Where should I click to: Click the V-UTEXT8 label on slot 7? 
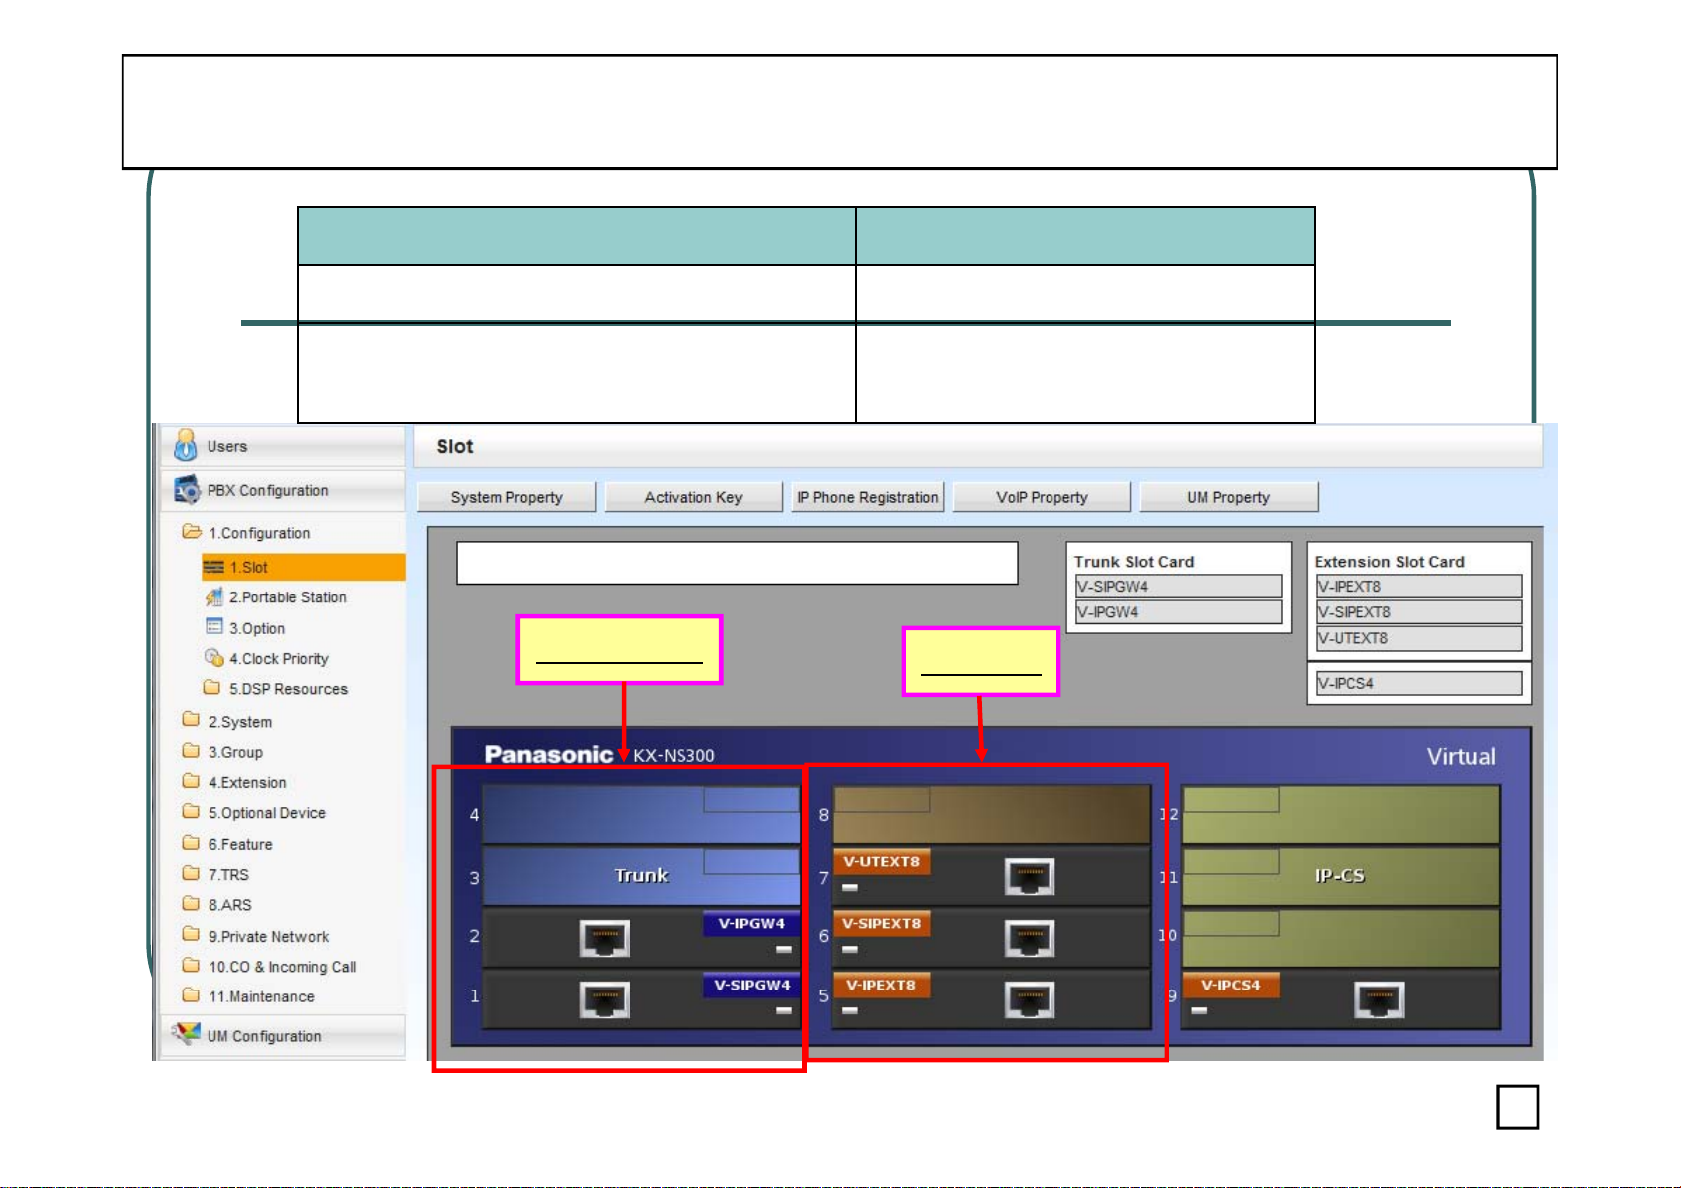click(881, 861)
